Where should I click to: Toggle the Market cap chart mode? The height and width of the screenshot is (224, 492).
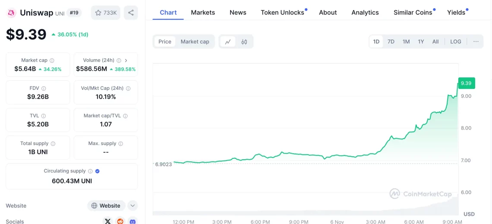pos(195,42)
